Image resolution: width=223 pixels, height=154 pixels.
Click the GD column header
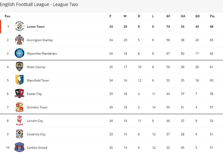click(x=197, y=16)
